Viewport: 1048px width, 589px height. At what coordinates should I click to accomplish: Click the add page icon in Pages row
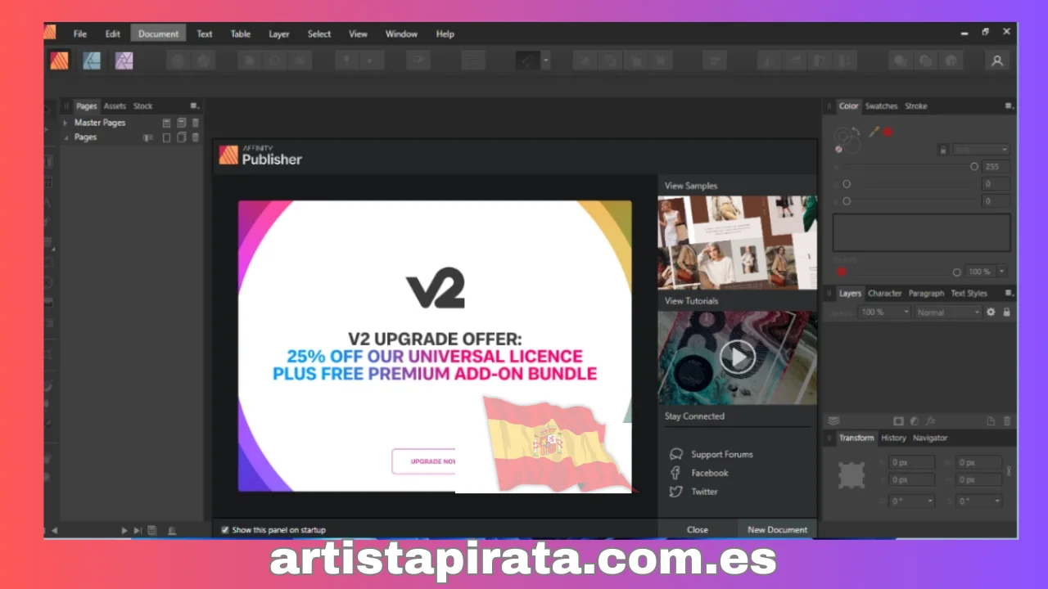[167, 137]
